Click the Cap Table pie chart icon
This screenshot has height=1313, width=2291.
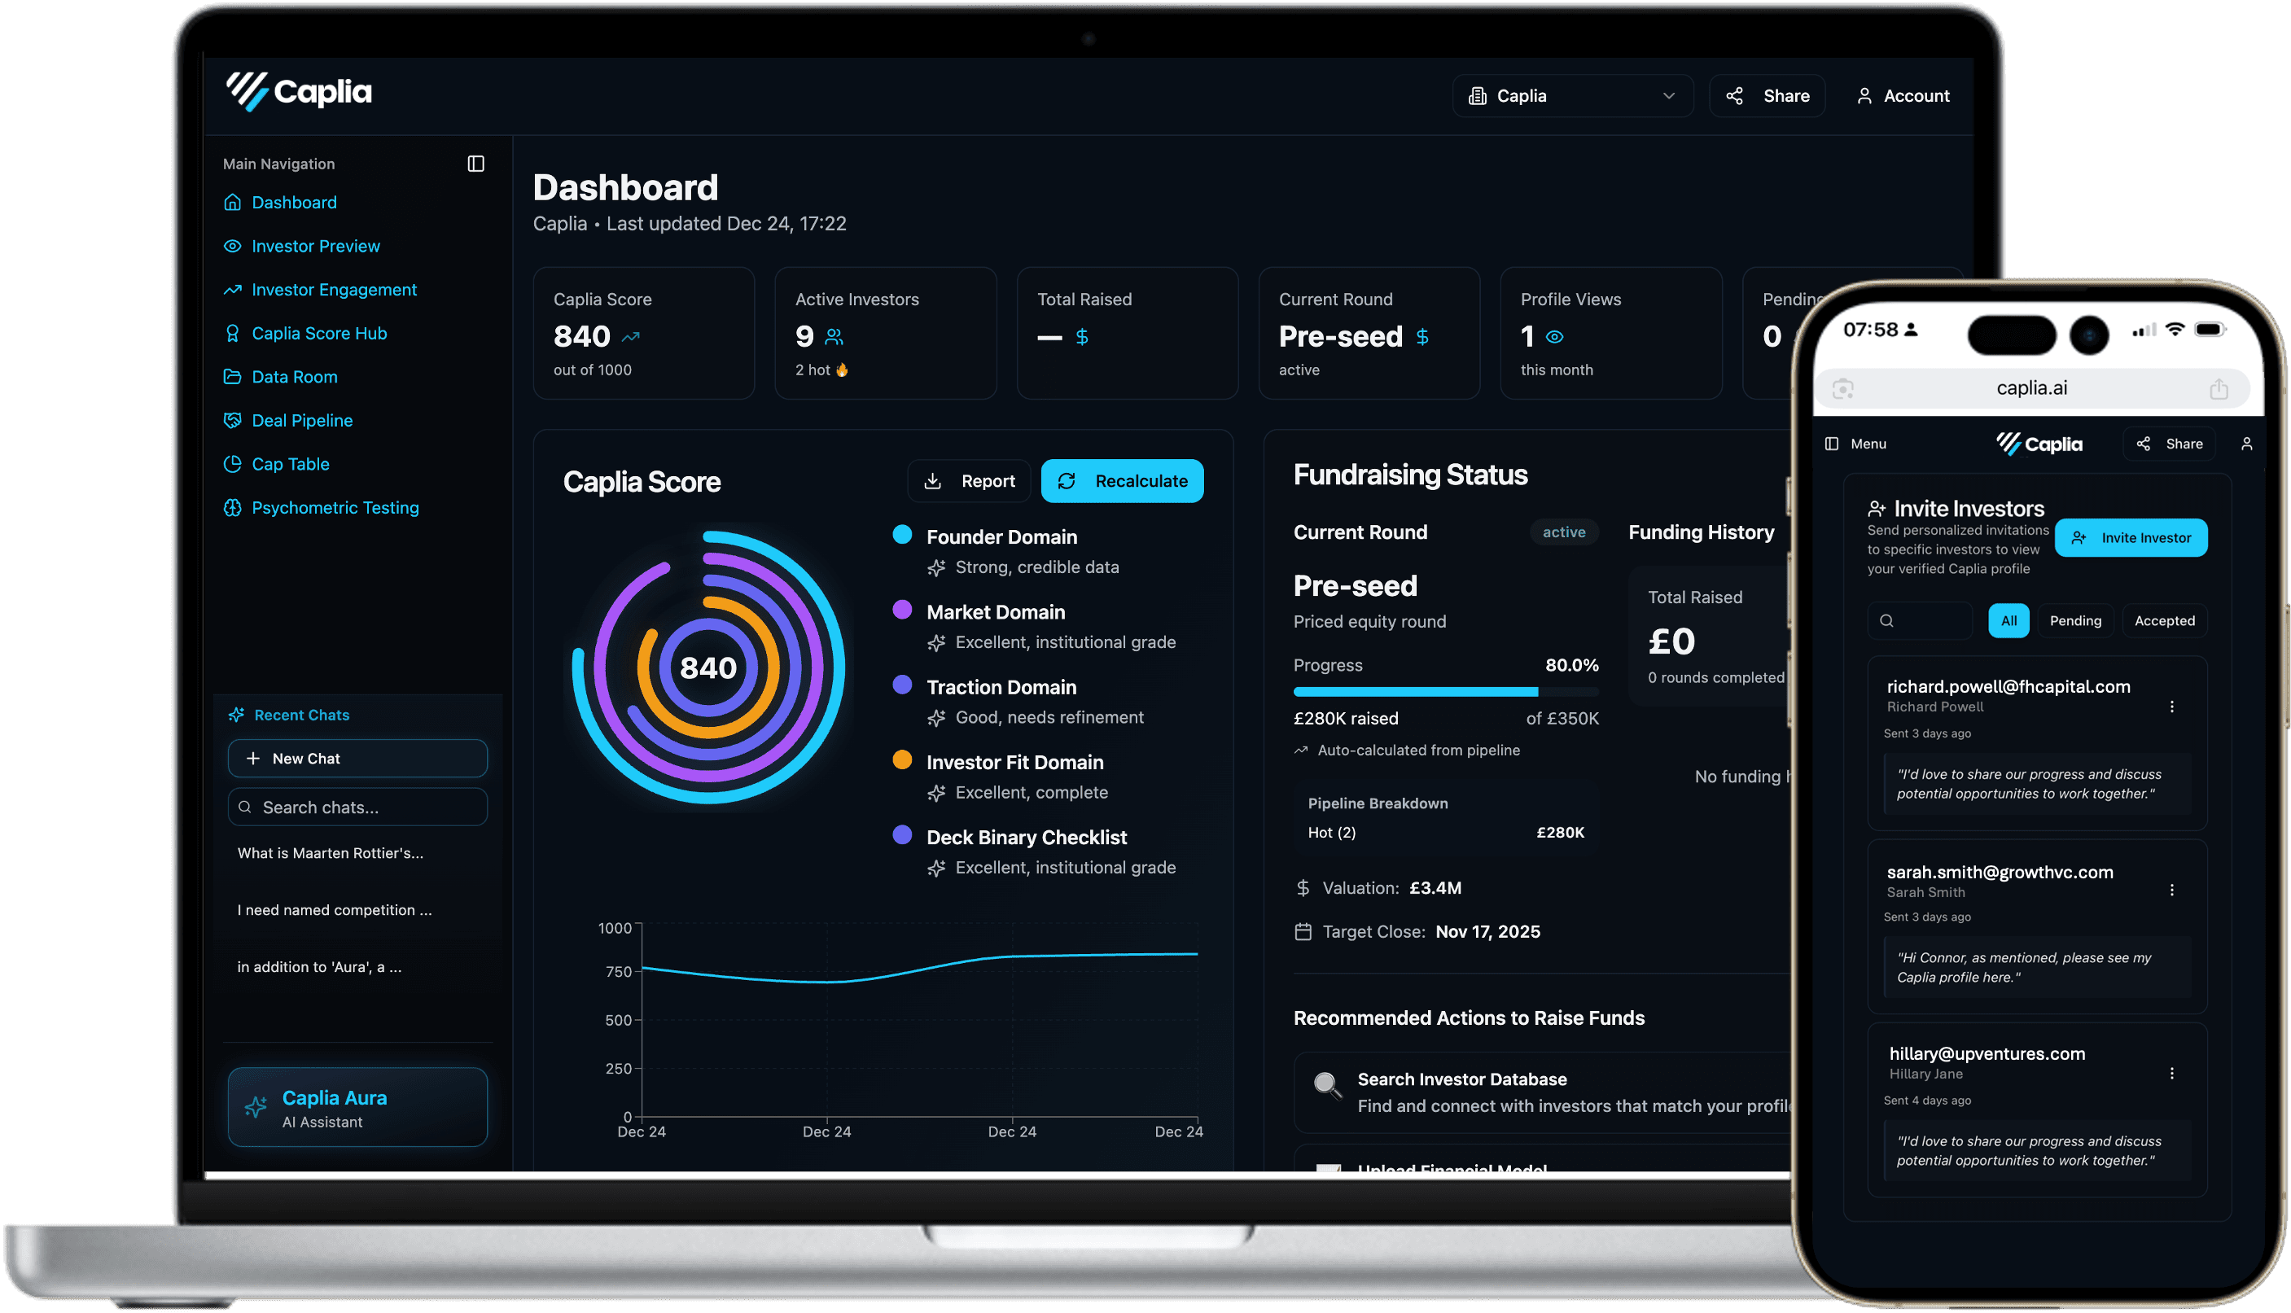[x=232, y=465]
